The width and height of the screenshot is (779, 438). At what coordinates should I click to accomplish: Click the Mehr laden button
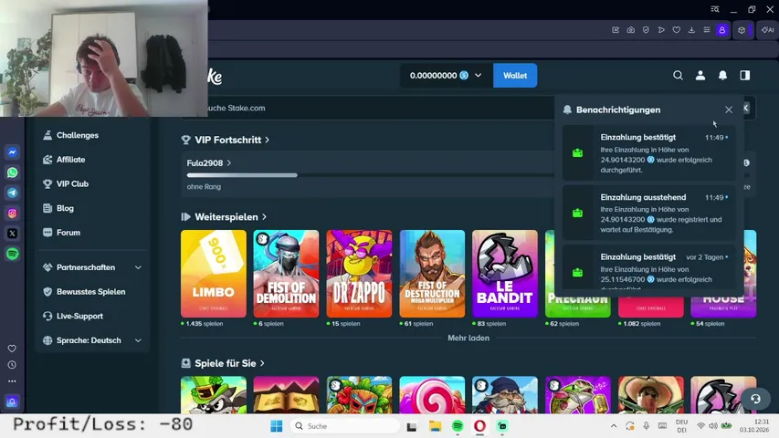(x=468, y=338)
